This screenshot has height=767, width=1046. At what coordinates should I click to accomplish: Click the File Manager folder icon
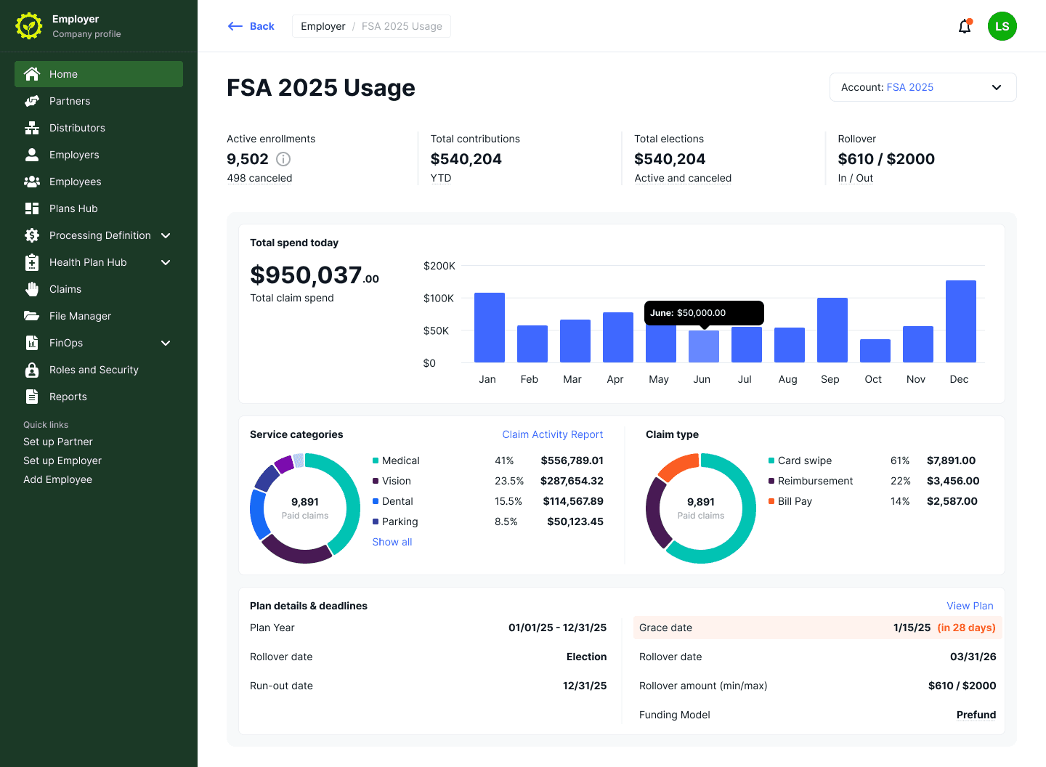[32, 316]
